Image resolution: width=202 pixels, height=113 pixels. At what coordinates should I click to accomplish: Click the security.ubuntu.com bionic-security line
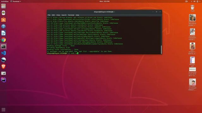tap(78, 21)
